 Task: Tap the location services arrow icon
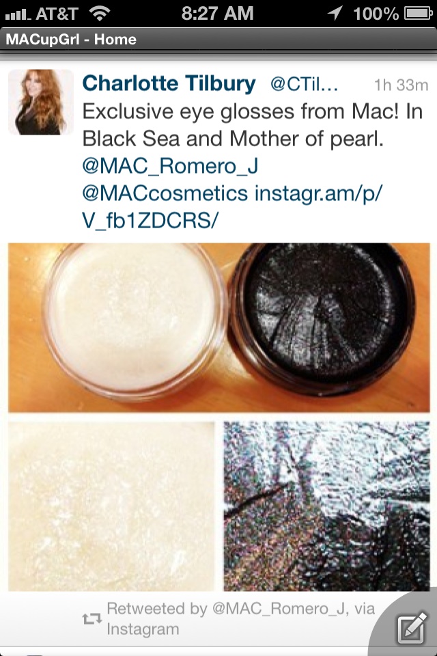(335, 14)
